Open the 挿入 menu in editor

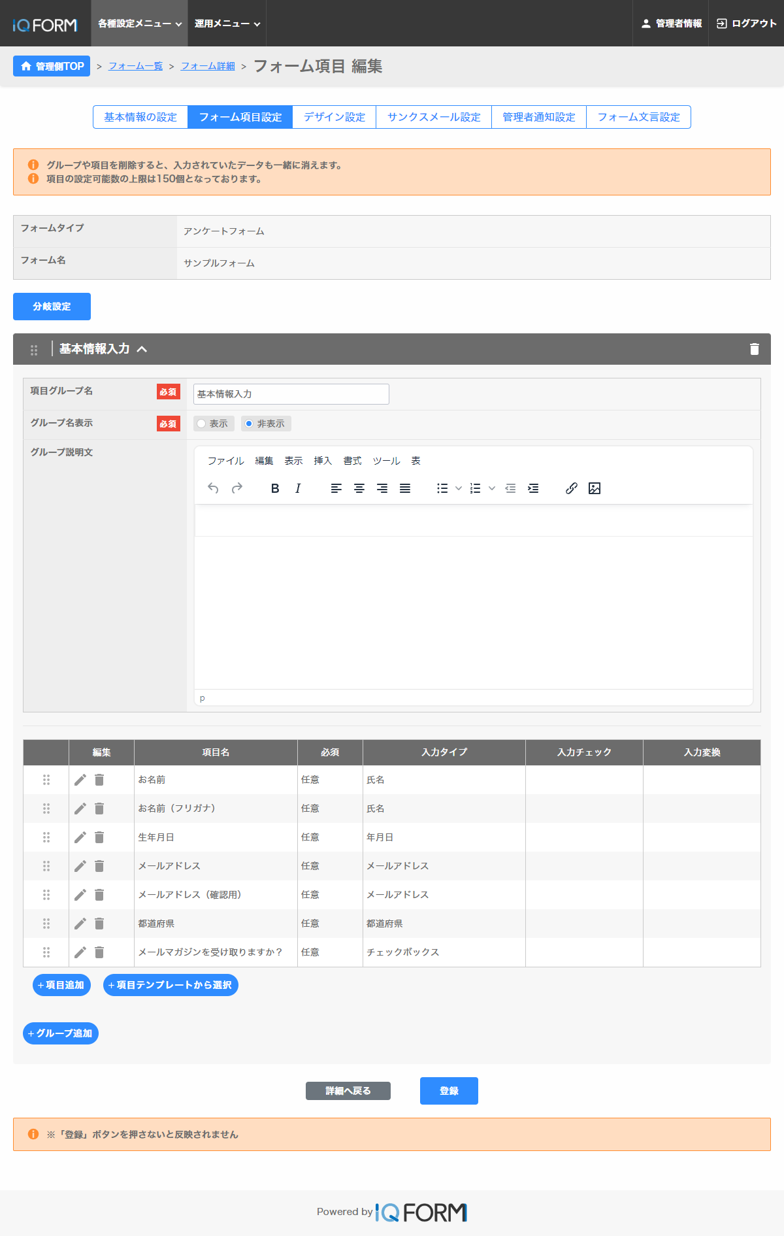pyautogui.click(x=323, y=461)
